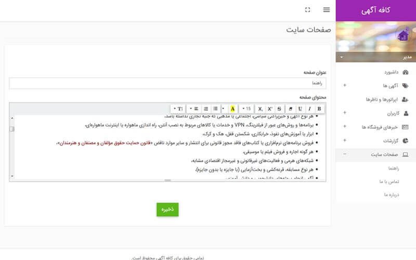Image resolution: width=416 pixels, height=260 pixels.
Task: Click the editor scrollbar down arrow
Action: 12,176
